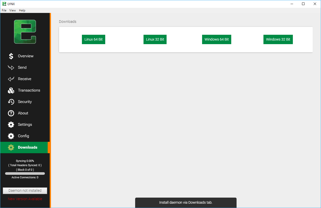Click the large green LYNX logo
The image size is (321, 208).
click(25, 32)
